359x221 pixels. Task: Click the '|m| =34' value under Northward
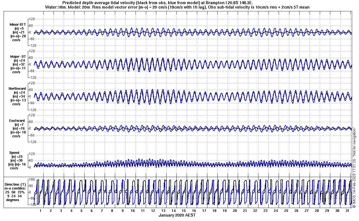(x=18, y=96)
